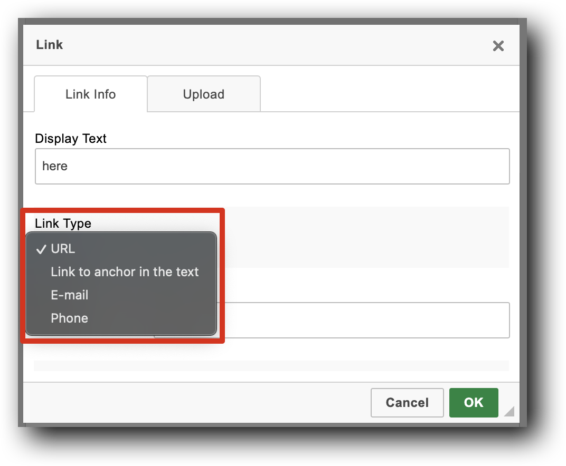
Task: Cancel the link dialog
Action: (407, 402)
